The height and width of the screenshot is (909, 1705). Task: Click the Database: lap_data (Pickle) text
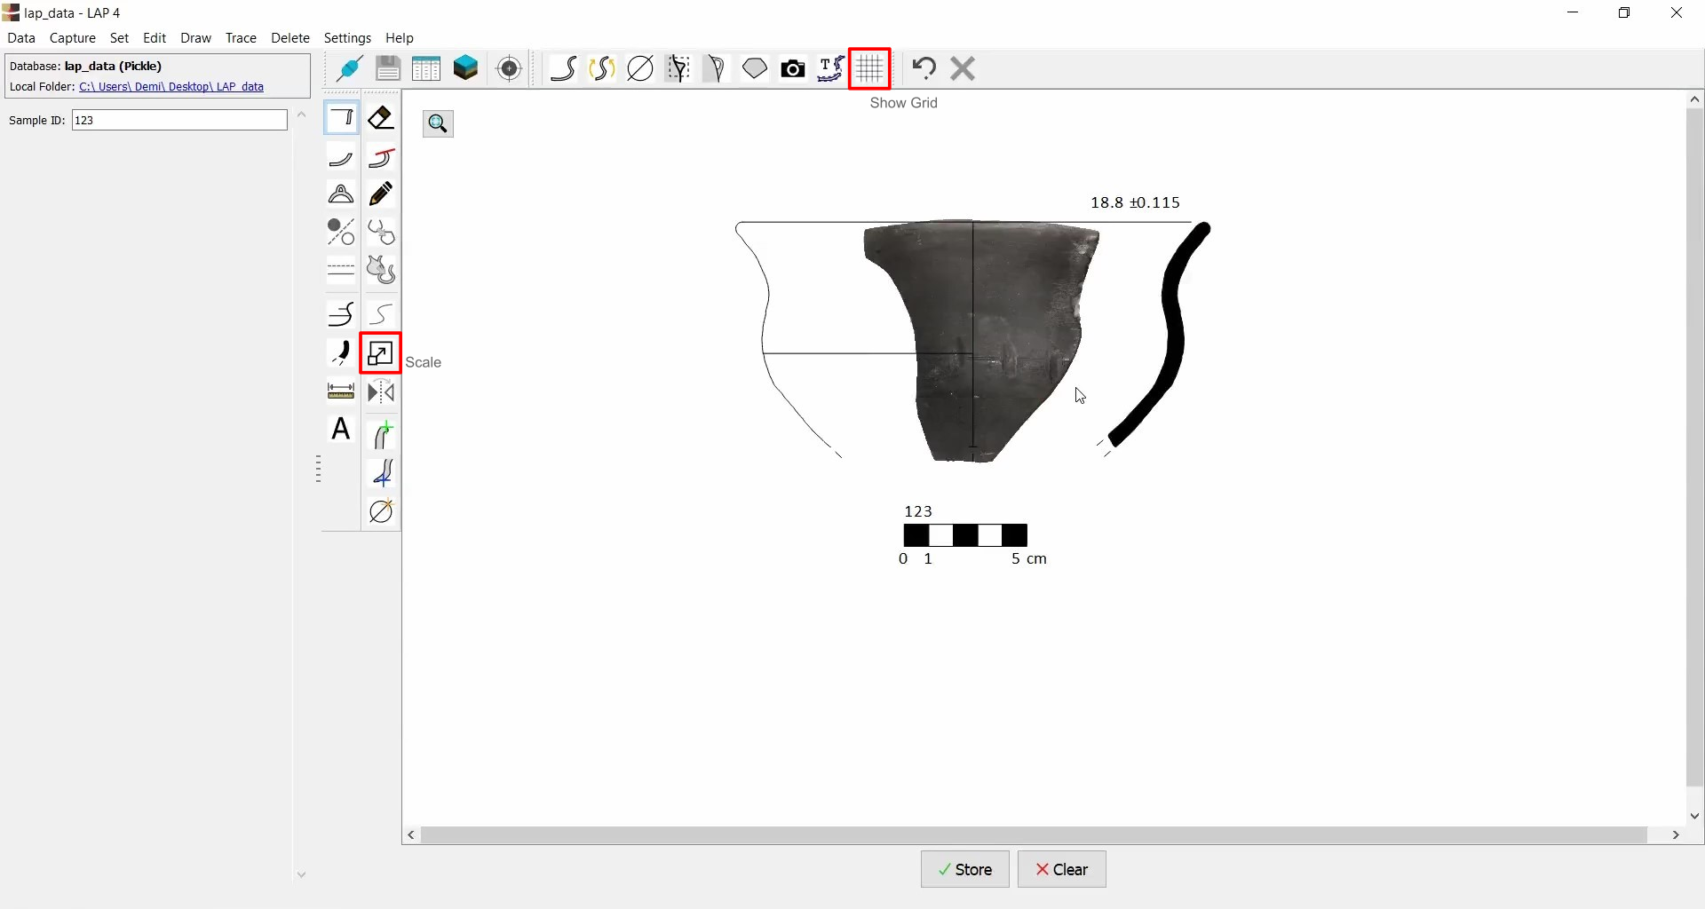pyautogui.click(x=85, y=66)
